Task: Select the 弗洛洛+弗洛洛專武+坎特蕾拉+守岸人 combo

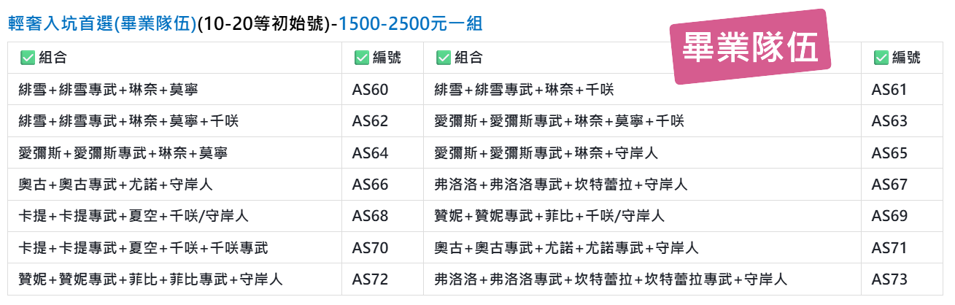Action: [561, 185]
